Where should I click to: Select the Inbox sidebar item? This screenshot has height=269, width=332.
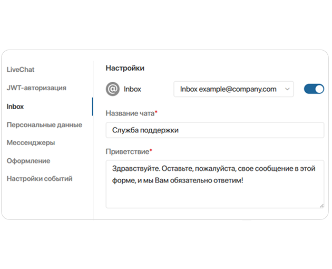(15, 107)
